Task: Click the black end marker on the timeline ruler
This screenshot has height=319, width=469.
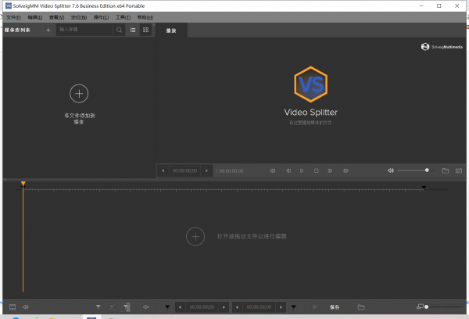Action: click(424, 188)
